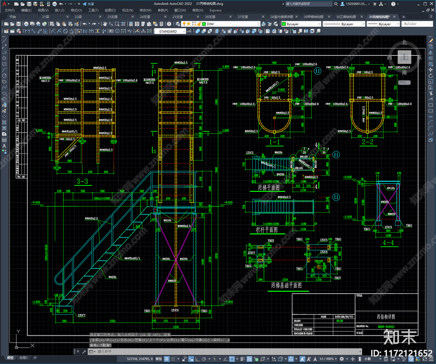The image size is (436, 364).
Task: Add new layout with plus button
Action: [35, 358]
